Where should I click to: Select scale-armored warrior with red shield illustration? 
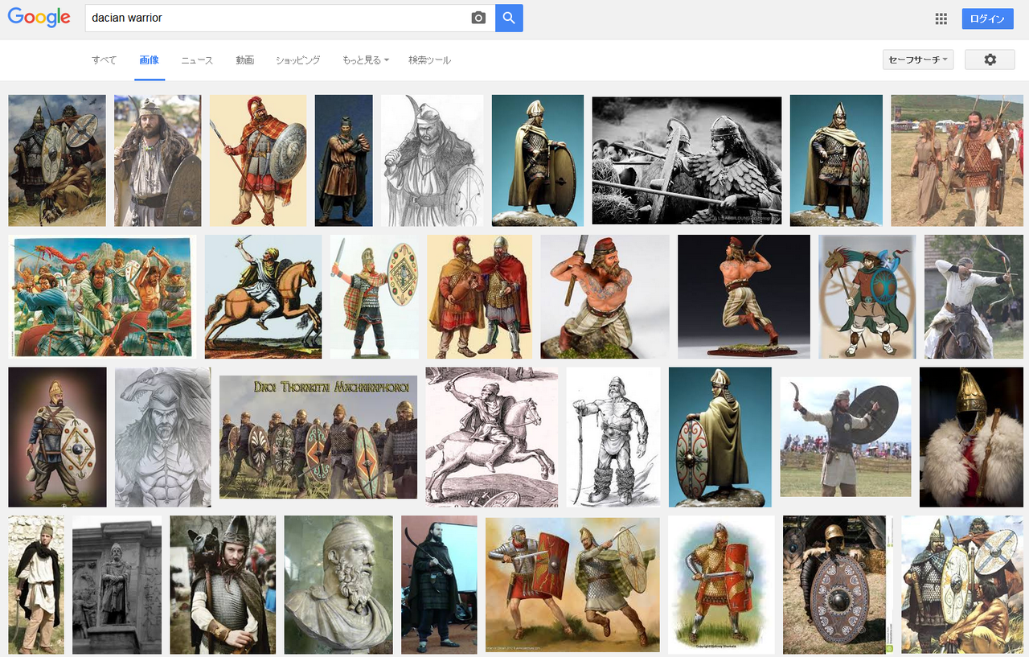tap(721, 585)
